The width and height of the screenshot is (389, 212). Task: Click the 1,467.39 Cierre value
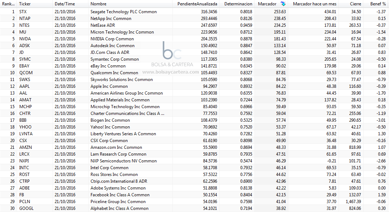tap(353, 202)
